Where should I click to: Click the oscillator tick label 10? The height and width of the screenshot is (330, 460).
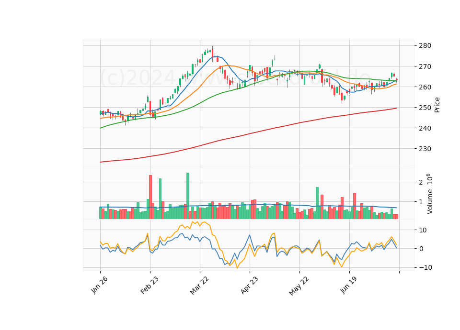point(423,230)
